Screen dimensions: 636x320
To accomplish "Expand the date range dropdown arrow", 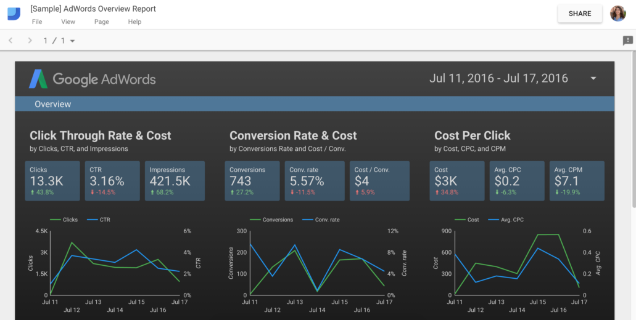I will pyautogui.click(x=593, y=78).
